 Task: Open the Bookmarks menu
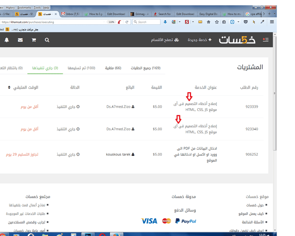[x=24, y=7]
